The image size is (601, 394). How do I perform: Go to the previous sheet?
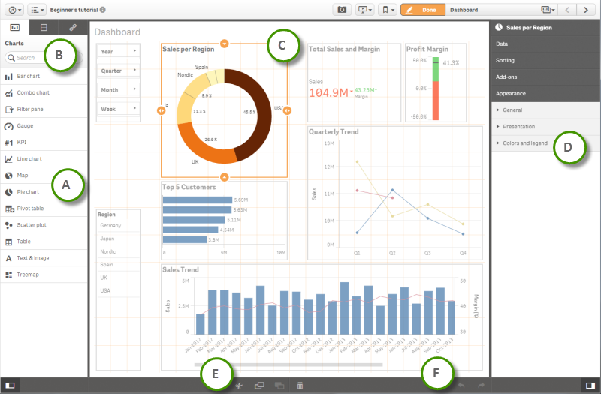coord(567,10)
